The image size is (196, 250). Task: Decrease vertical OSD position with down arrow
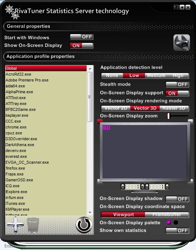(x=167, y=186)
